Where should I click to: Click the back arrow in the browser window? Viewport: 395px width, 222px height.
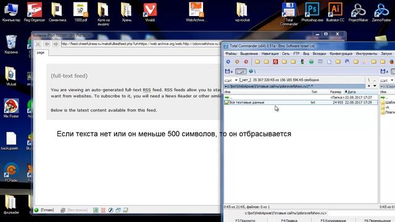point(47,44)
